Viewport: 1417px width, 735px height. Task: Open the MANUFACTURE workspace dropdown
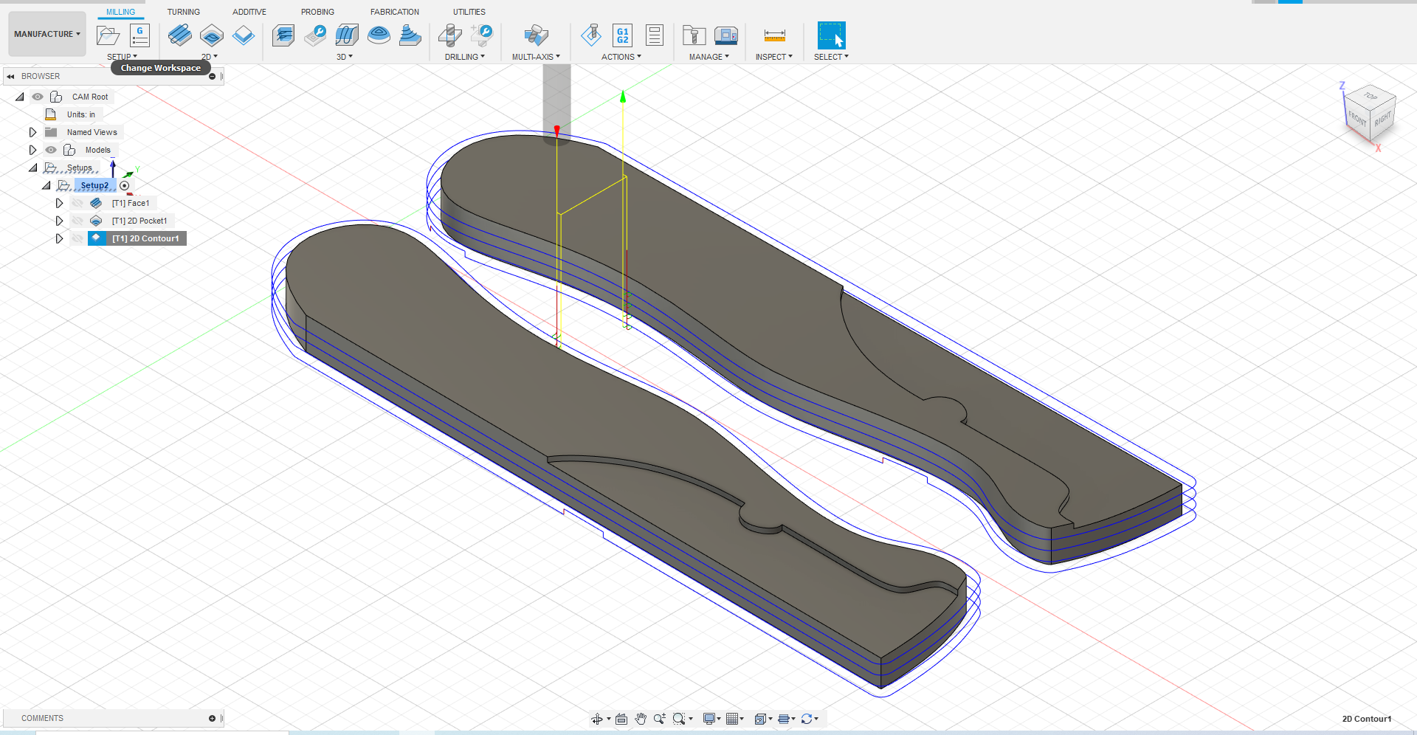point(47,34)
